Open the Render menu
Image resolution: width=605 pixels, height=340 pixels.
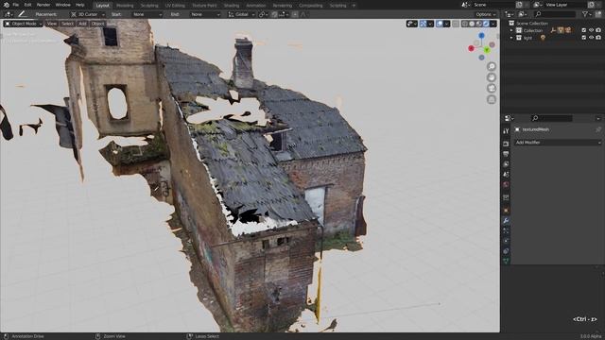click(43, 5)
